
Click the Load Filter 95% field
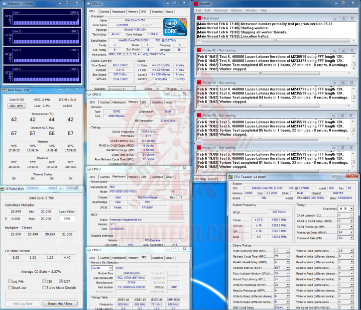67,219
